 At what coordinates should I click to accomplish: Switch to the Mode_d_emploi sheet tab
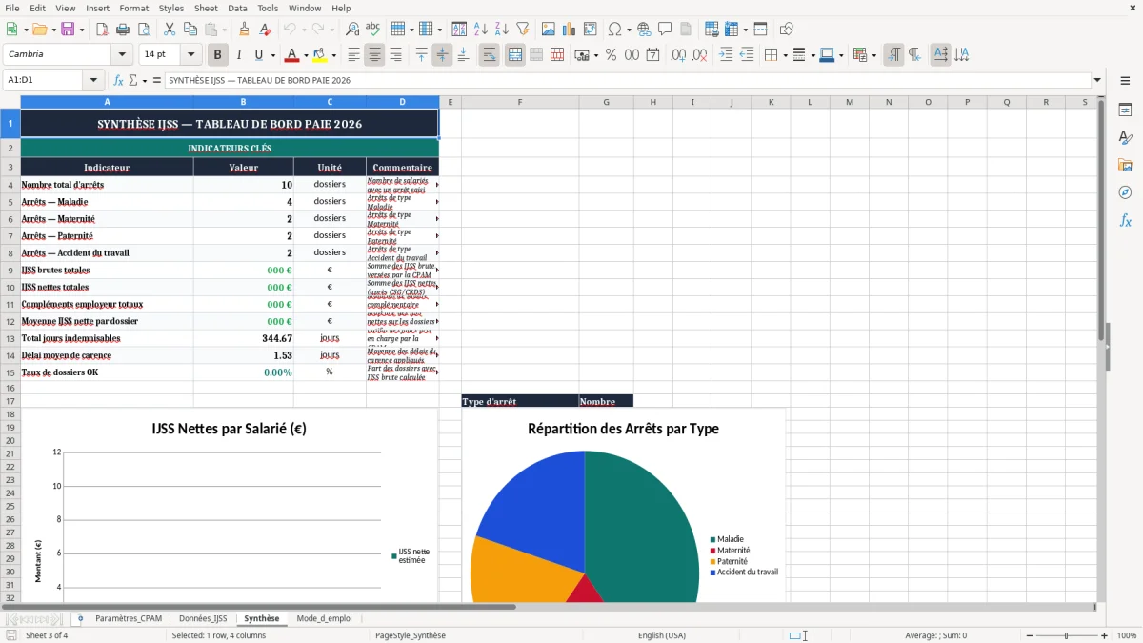click(x=324, y=618)
